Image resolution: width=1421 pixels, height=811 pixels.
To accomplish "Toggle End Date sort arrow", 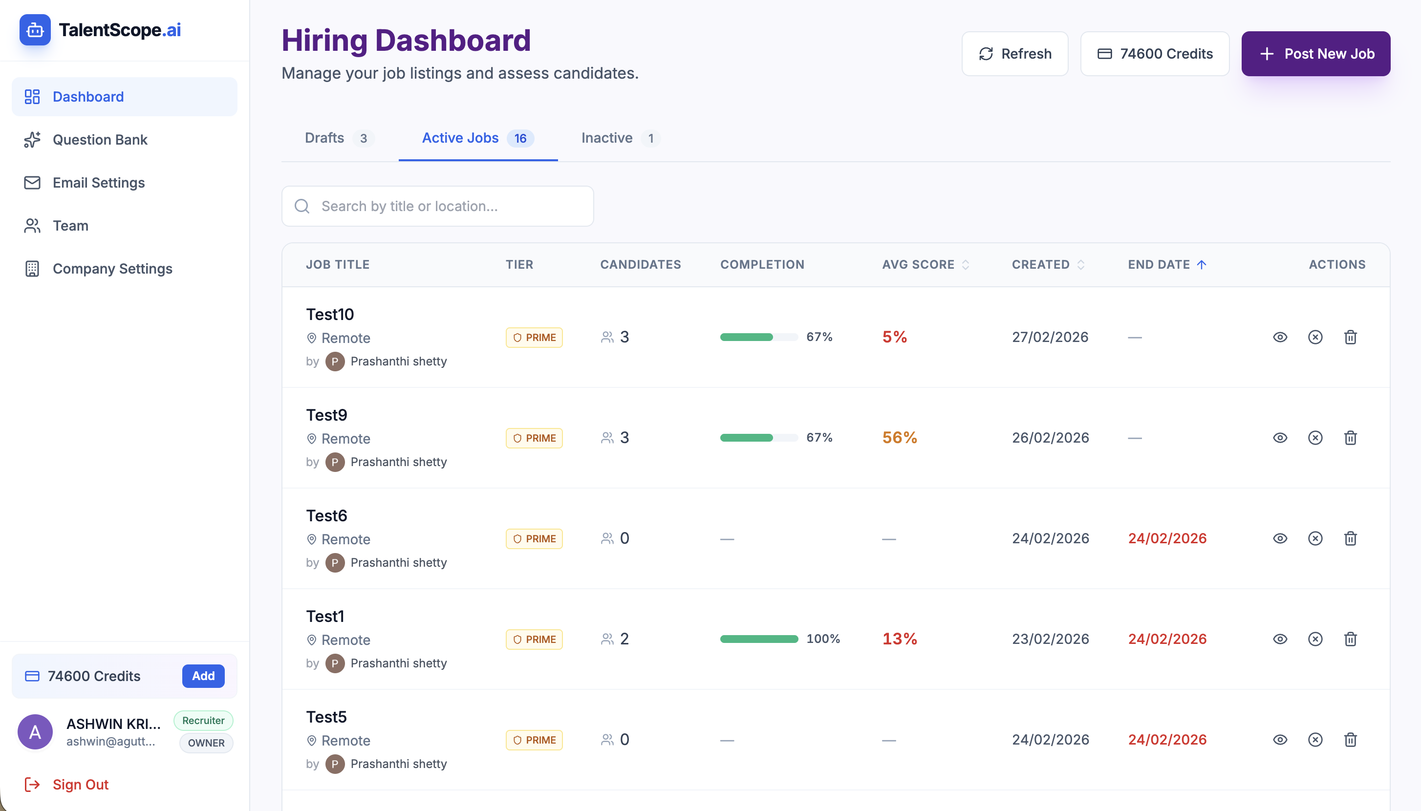I will pos(1201,265).
